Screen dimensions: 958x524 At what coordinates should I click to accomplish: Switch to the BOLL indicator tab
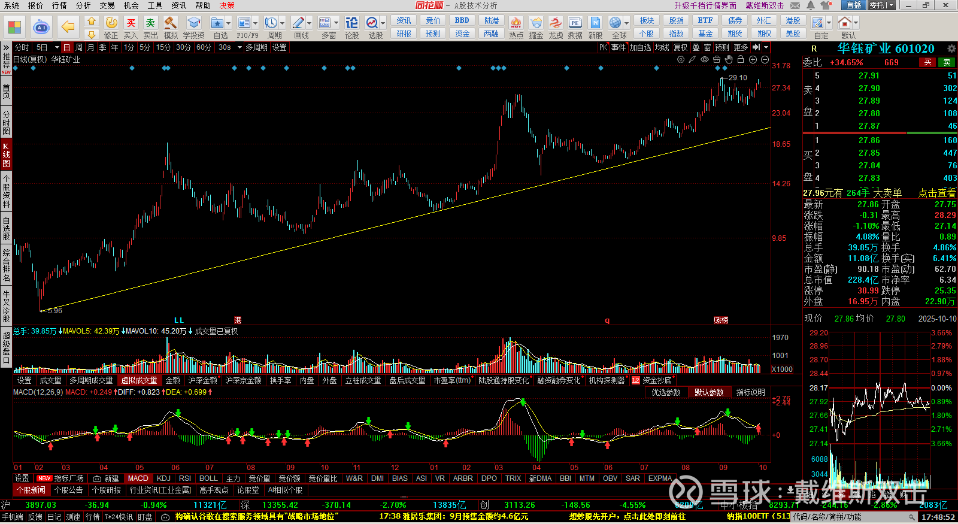208,478
